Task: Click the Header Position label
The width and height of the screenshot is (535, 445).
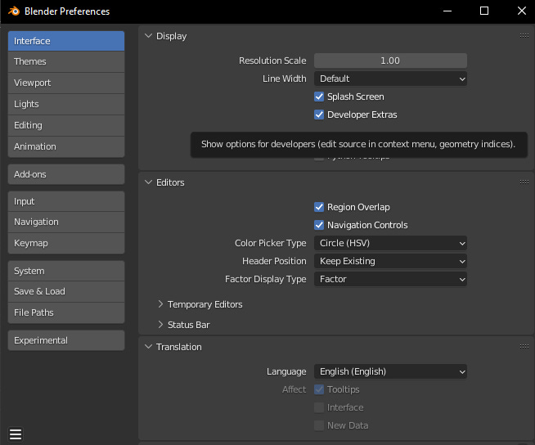Action: click(x=274, y=262)
